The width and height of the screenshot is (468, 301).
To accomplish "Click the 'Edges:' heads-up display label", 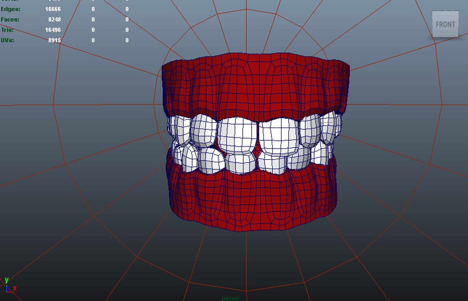I will [x=11, y=9].
